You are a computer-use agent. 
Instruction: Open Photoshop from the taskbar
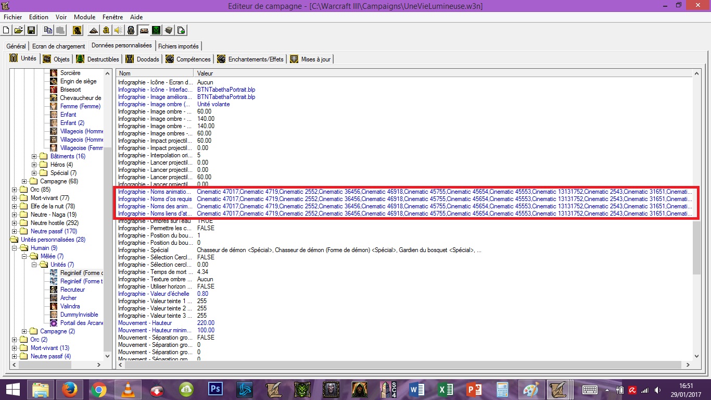[214, 390]
